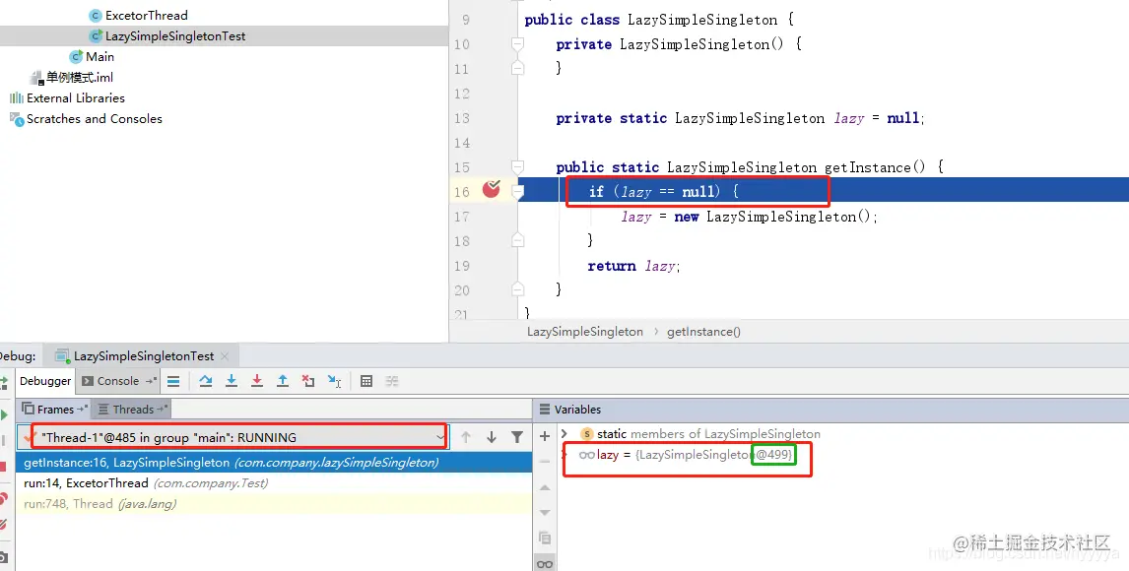Stop debugging with red square icon
1129x571 pixels.
pyautogui.click(x=3, y=468)
